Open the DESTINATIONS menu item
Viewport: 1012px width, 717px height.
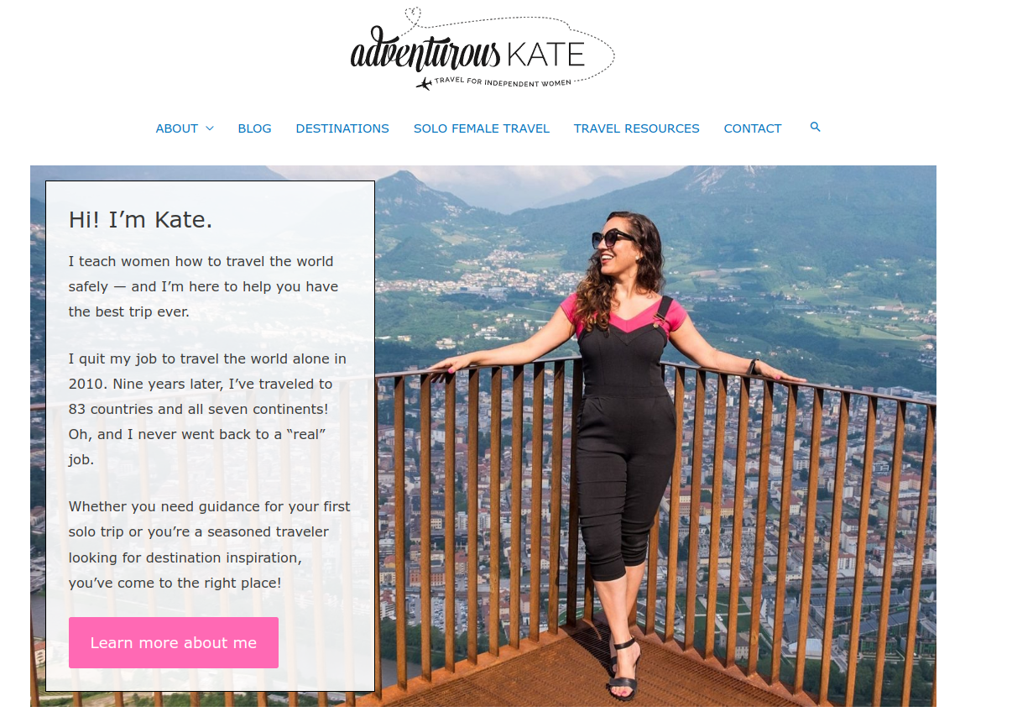point(342,128)
